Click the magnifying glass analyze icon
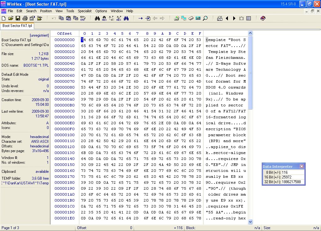The width and height of the screenshot is (321, 231). [205, 18]
